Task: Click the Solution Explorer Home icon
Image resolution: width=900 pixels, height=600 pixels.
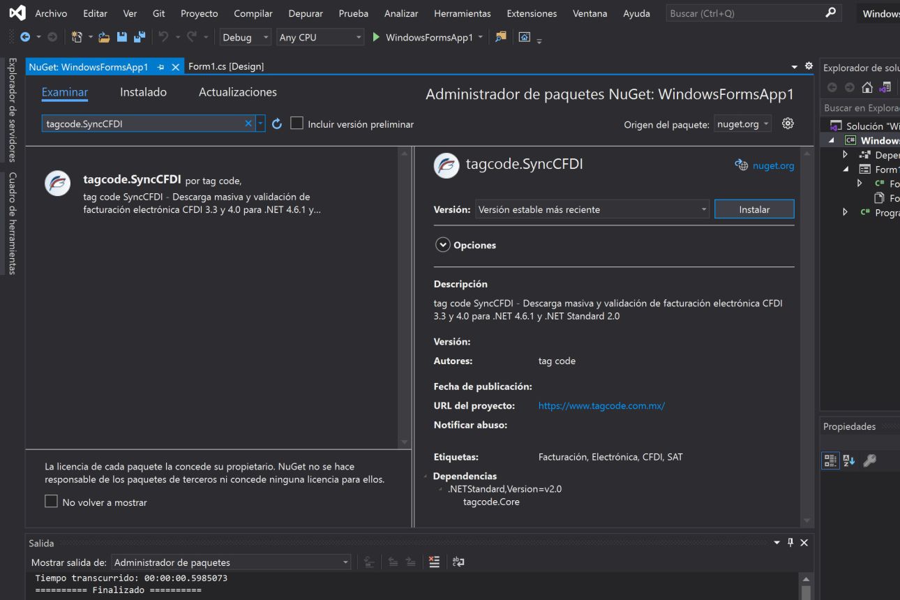Action: coord(867,87)
